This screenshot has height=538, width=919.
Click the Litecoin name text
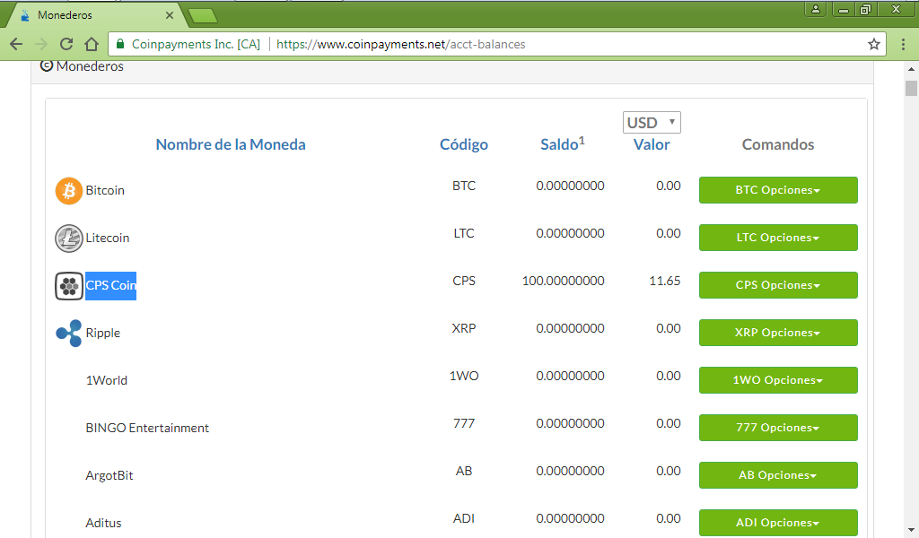(x=108, y=238)
